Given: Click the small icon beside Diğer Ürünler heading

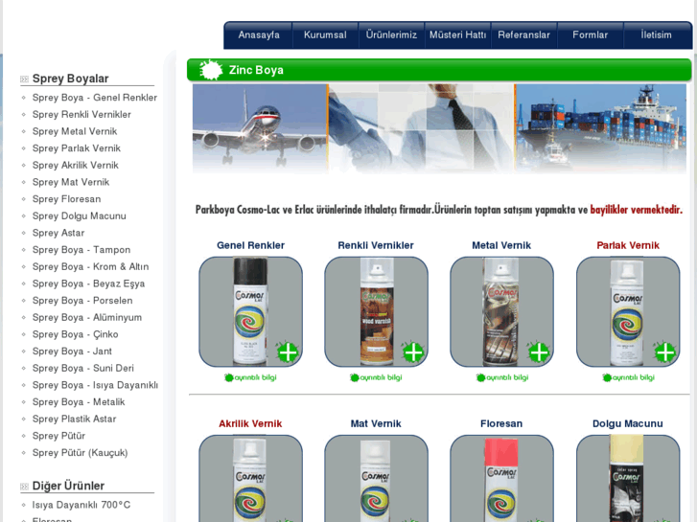Looking at the screenshot, I should pos(24,487).
